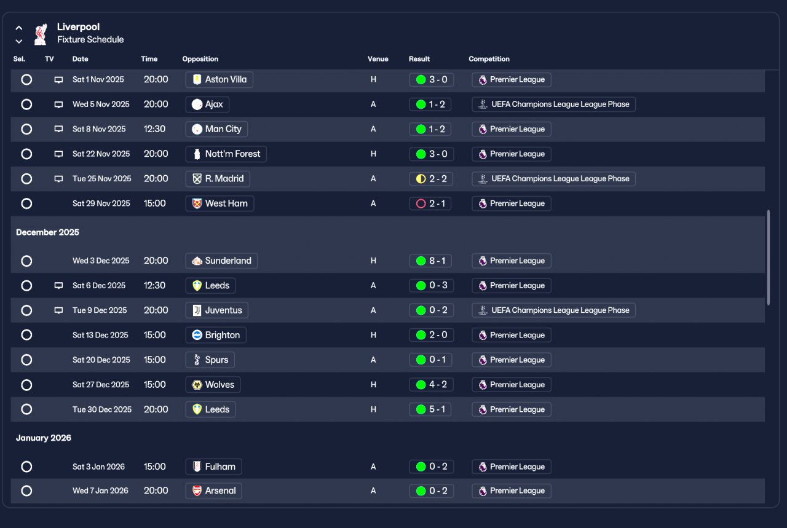Click the Fulham club badge
The image size is (787, 528).
point(197,467)
